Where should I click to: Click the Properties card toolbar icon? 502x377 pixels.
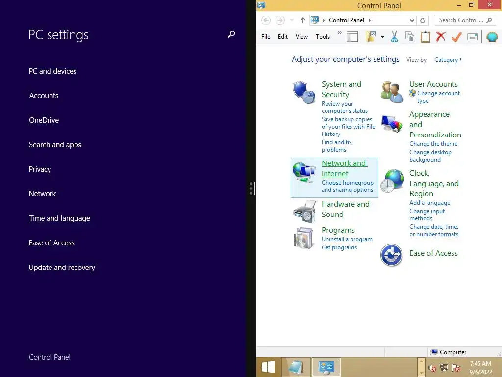pyautogui.click(x=473, y=37)
